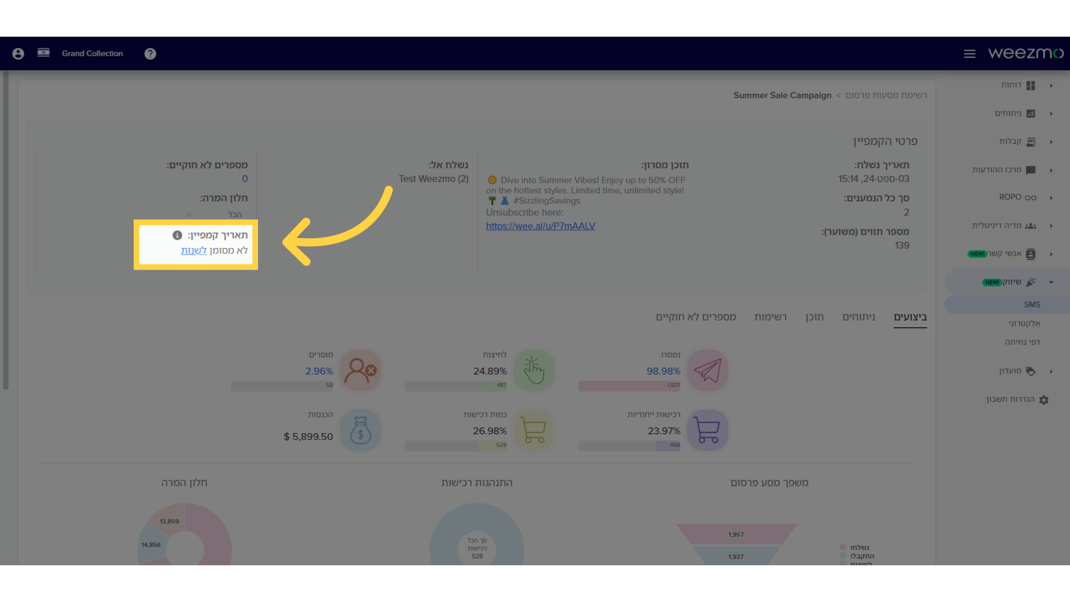Click the מדיה דיגיטלית people icon
The width and height of the screenshot is (1070, 602).
(1031, 226)
